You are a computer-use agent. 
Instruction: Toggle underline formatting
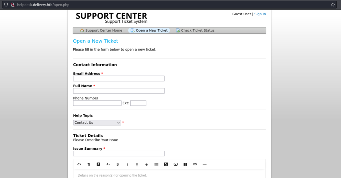tap(137, 164)
